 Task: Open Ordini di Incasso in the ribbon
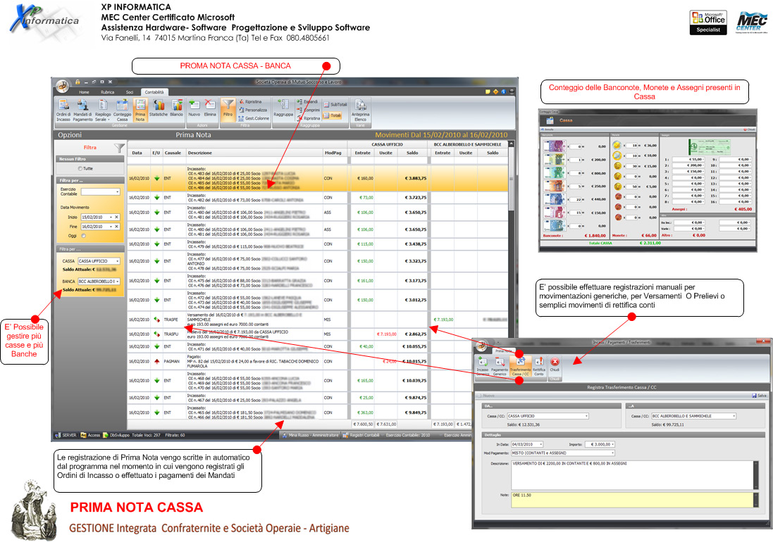tap(64, 108)
